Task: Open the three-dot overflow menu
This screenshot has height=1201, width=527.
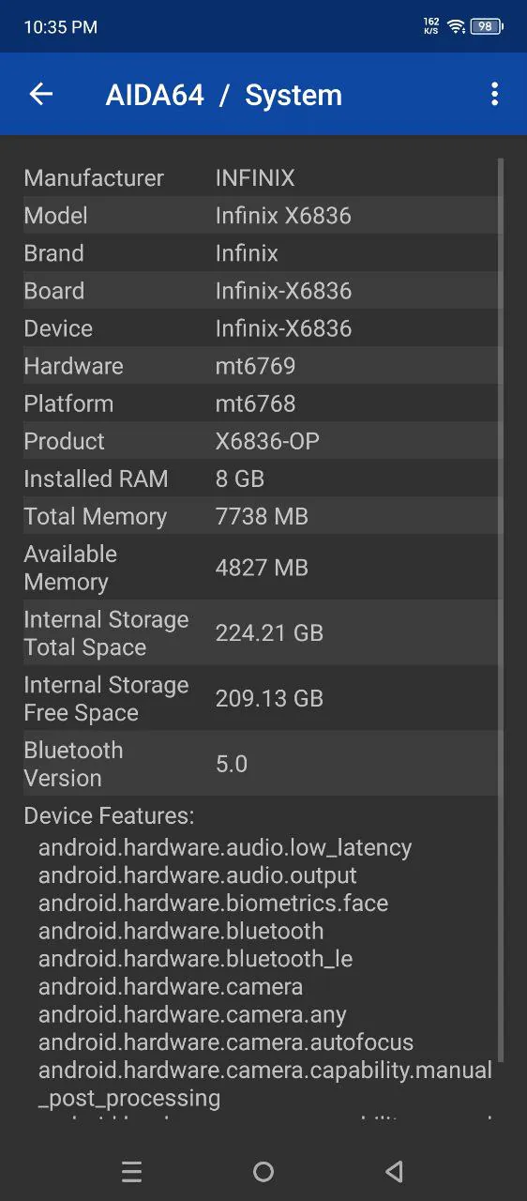Action: (494, 94)
